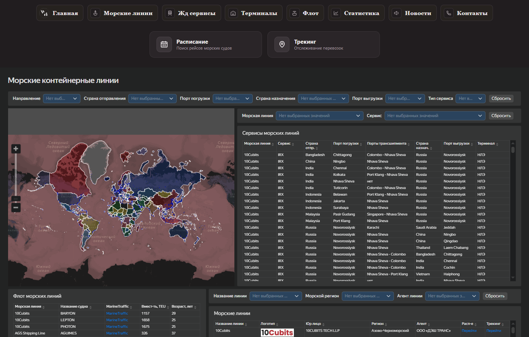Reset top filters with Сбросить beside Тип сервиса

(x=501, y=98)
